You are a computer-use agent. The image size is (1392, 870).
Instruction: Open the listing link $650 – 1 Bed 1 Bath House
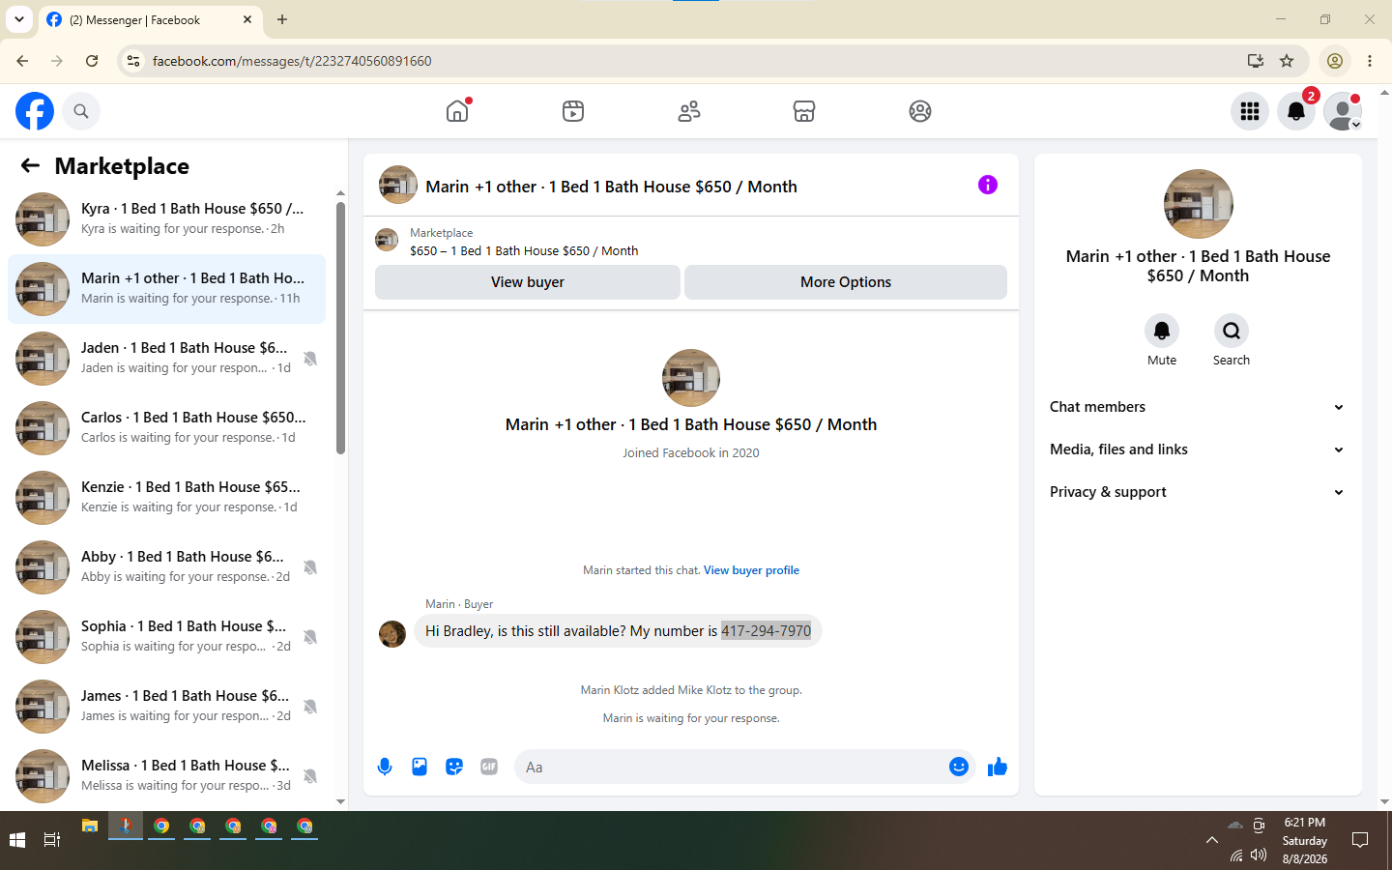pos(524,251)
